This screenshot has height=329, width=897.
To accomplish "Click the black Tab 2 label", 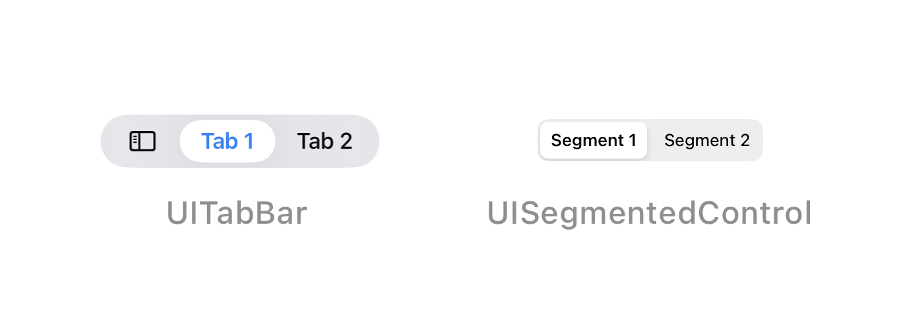I will coord(325,141).
